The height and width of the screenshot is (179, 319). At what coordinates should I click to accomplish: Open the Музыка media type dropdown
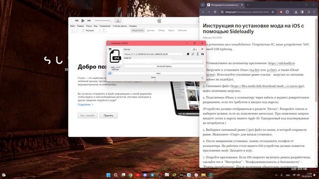click(91, 30)
